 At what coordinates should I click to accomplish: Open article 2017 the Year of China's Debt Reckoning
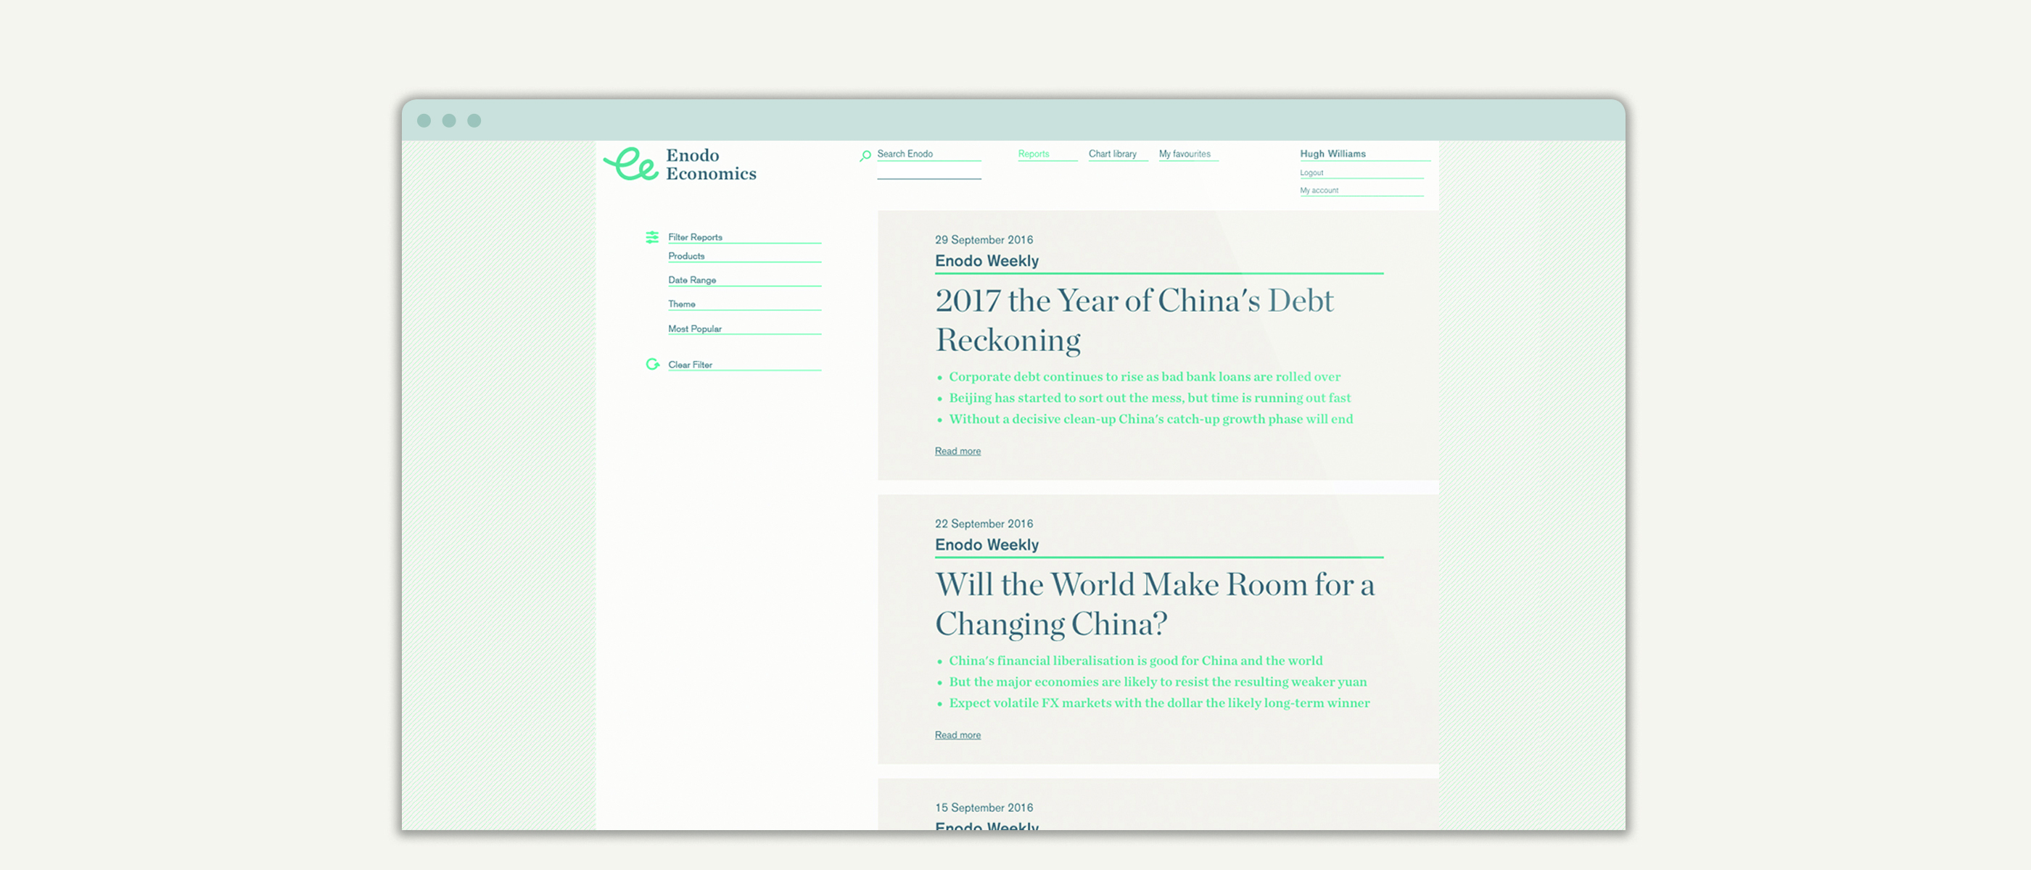pyautogui.click(x=1134, y=320)
